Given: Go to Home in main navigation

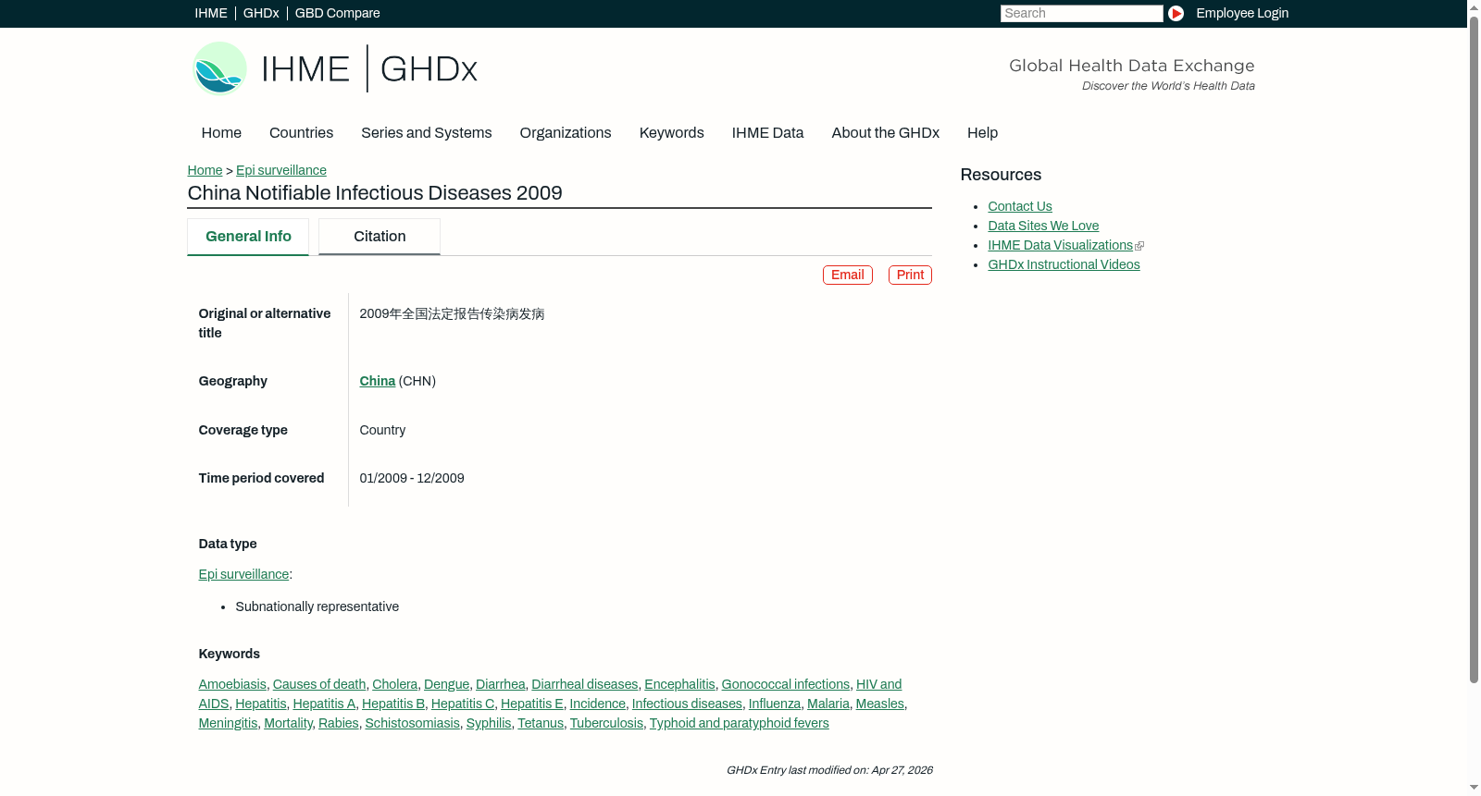Looking at the screenshot, I should (221, 133).
